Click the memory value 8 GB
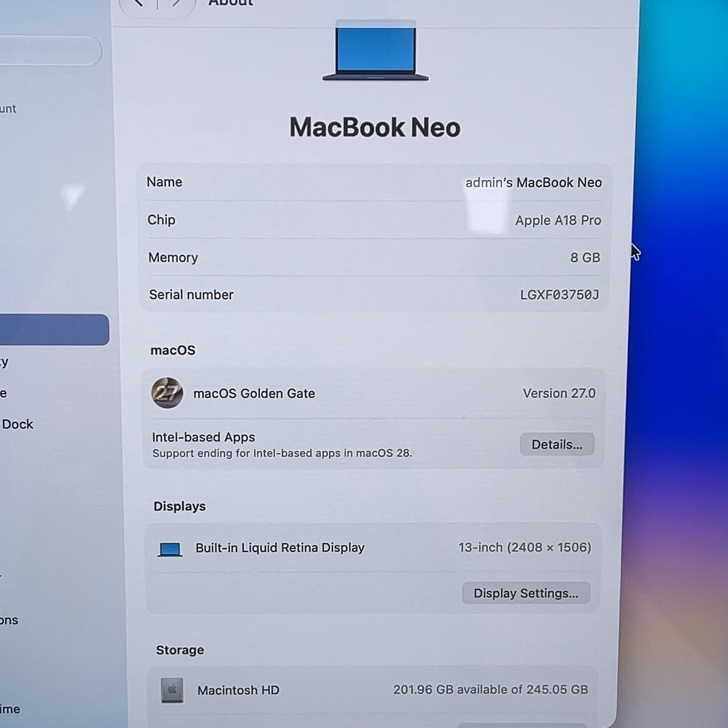This screenshot has width=728, height=728. 585,257
